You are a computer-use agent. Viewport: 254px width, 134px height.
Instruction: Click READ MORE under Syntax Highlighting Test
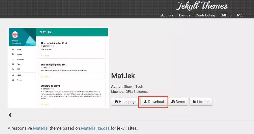tap(45, 77)
